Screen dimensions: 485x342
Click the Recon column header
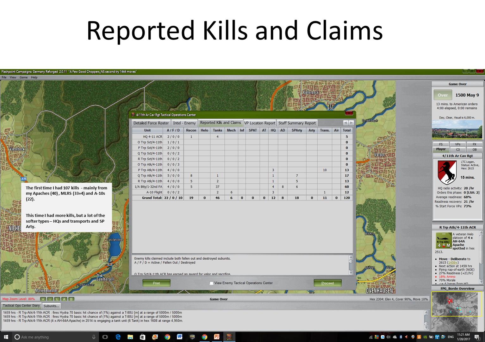(191, 130)
